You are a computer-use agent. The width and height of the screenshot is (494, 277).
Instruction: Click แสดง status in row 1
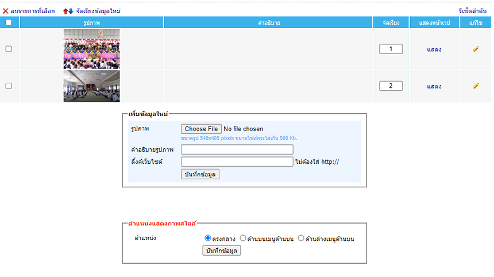434,49
